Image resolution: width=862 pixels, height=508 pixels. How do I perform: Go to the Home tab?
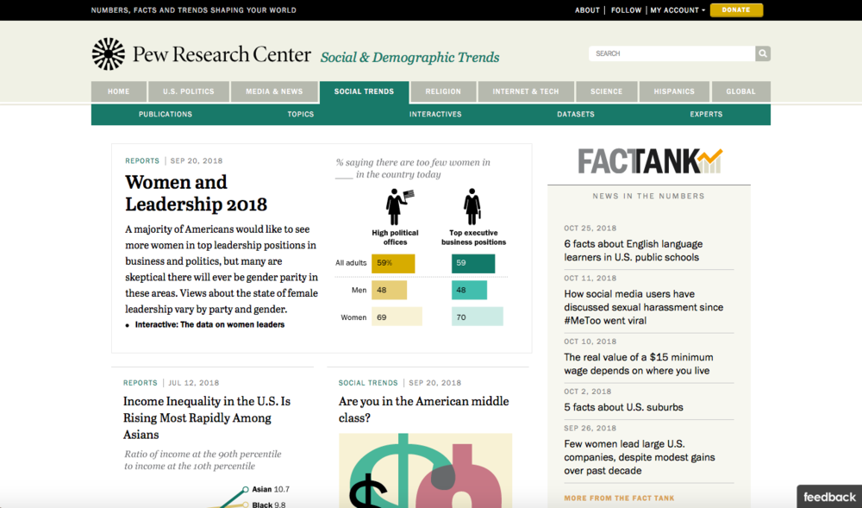pos(119,91)
